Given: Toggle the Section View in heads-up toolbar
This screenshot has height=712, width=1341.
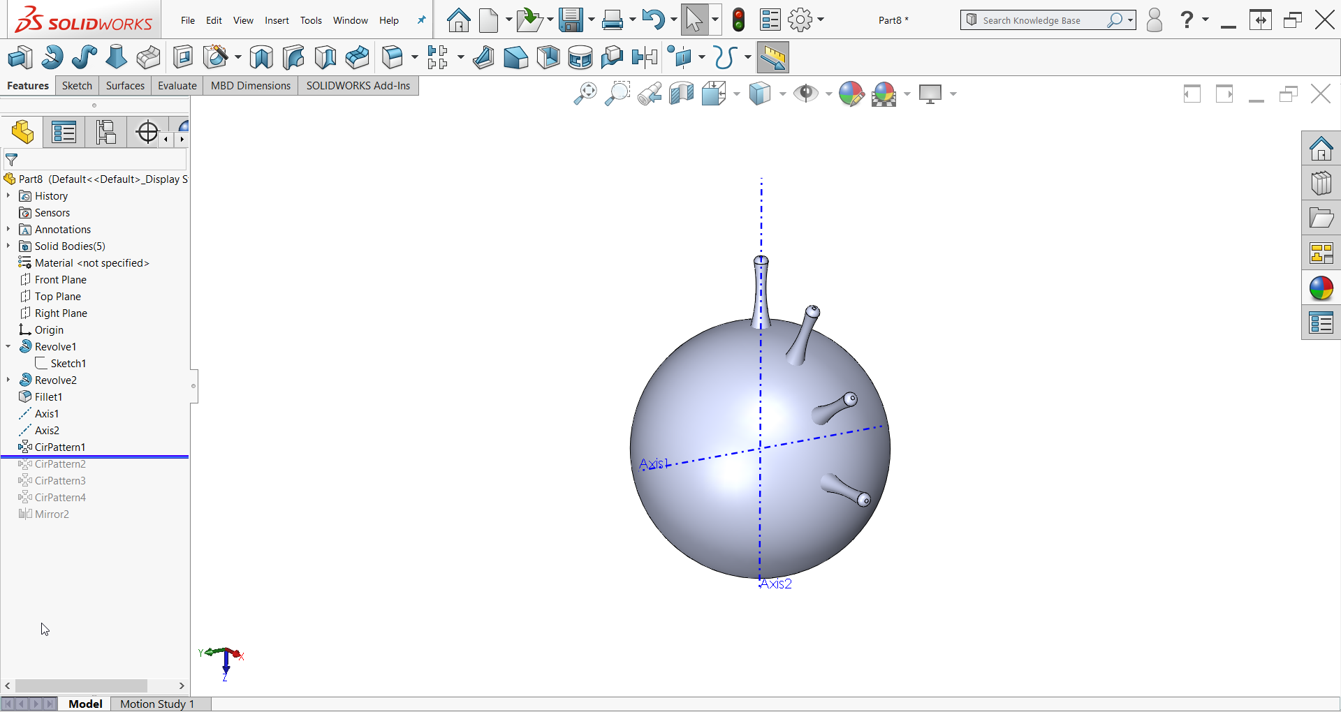Looking at the screenshot, I should [x=680, y=93].
